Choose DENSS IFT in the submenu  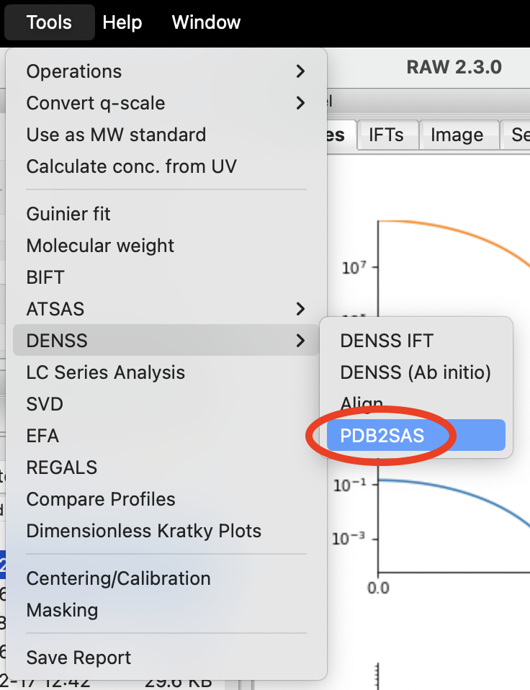[x=416, y=341]
